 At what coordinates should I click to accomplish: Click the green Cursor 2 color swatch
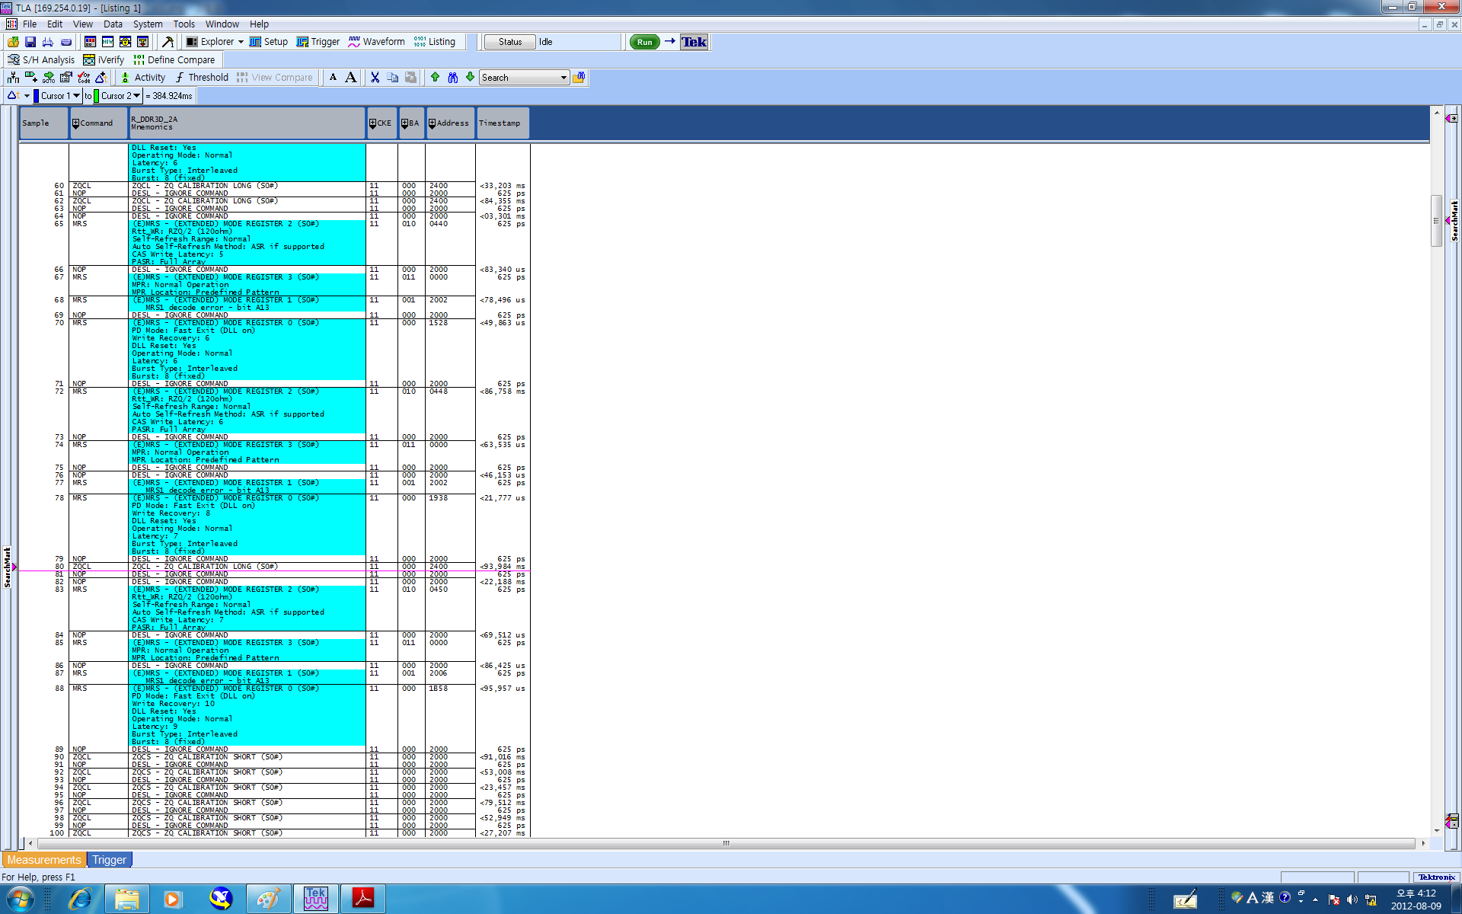click(x=96, y=96)
